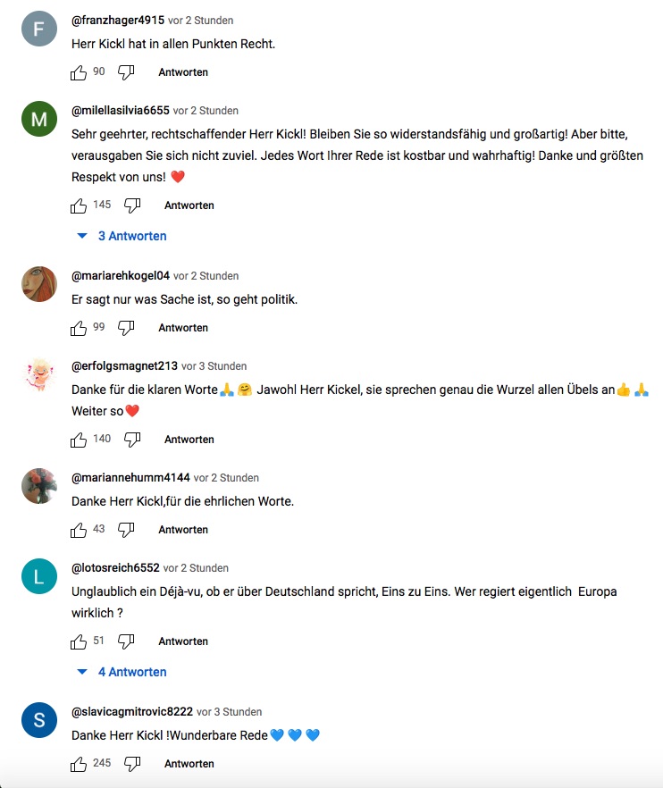Screen dimensions: 663x788
Task: Click the 'vor 3 Stunden' timestamp for @slavicagmitrovic8222
Action: (230, 712)
